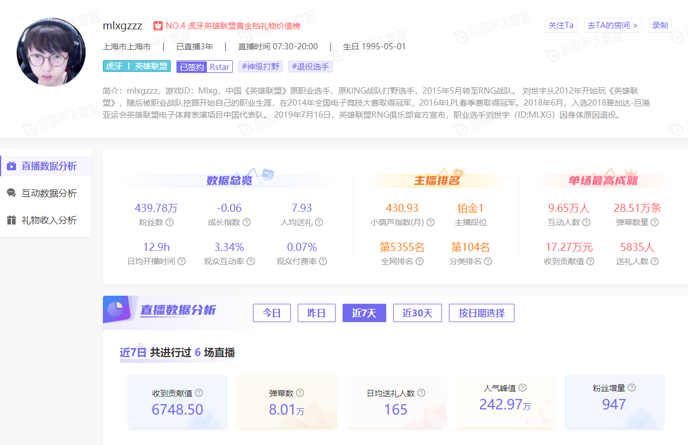Image resolution: width=688 pixels, height=445 pixels.
Task: Click the help icon next to 收到贡献值 in 单场最高成就
Action: (x=590, y=261)
